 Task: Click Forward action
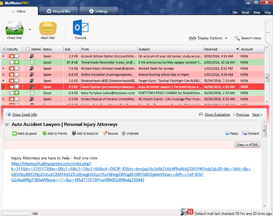(251, 133)
